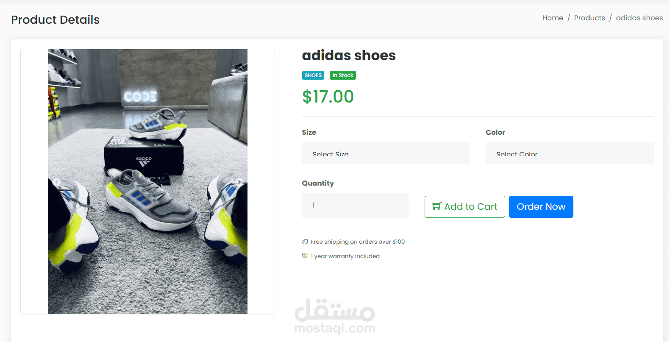Open the Select Color dropdown

coord(569,153)
